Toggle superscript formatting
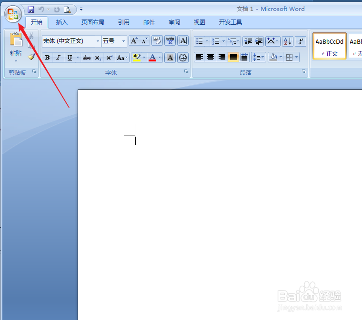The height and width of the screenshot is (320, 362). pyautogui.click(x=109, y=58)
